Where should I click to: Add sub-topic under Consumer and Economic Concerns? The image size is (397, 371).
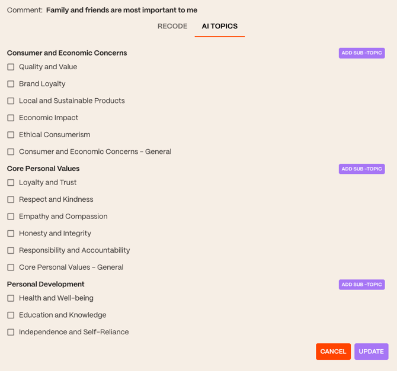click(361, 53)
